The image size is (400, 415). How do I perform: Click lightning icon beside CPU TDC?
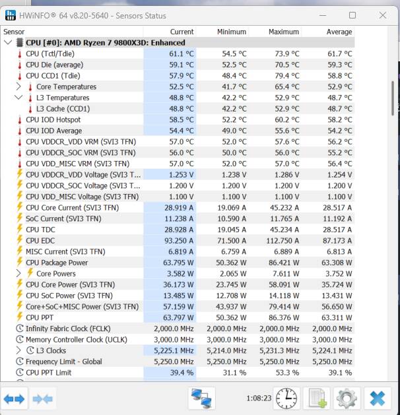click(x=20, y=229)
